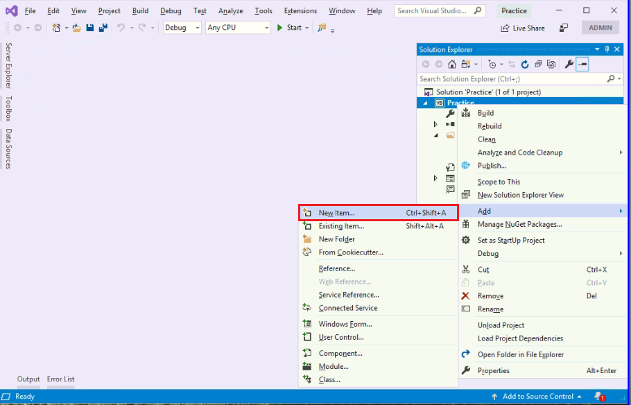Open the notifications bell in the status bar
Image resolution: width=631 pixels, height=405 pixels.
pos(598,396)
